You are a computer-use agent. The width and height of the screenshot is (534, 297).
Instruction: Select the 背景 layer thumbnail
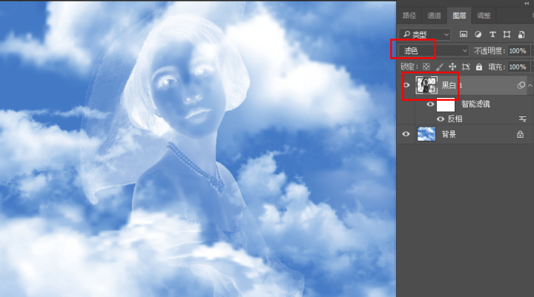[x=426, y=134]
